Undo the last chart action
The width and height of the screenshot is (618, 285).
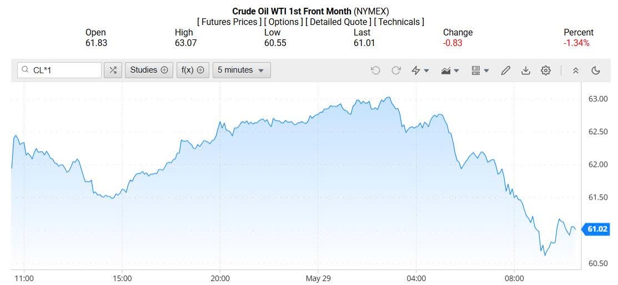click(x=375, y=70)
